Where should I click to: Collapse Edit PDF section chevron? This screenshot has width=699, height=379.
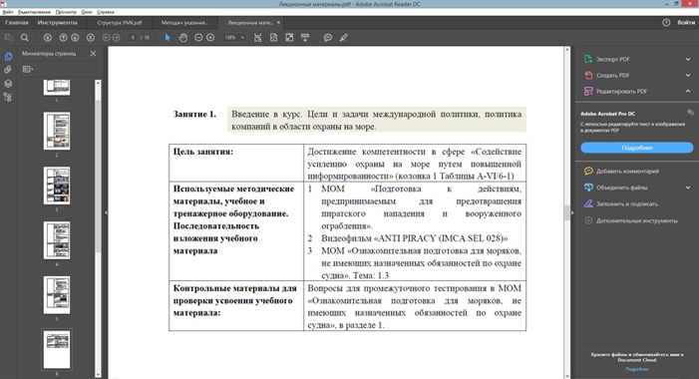click(x=688, y=91)
